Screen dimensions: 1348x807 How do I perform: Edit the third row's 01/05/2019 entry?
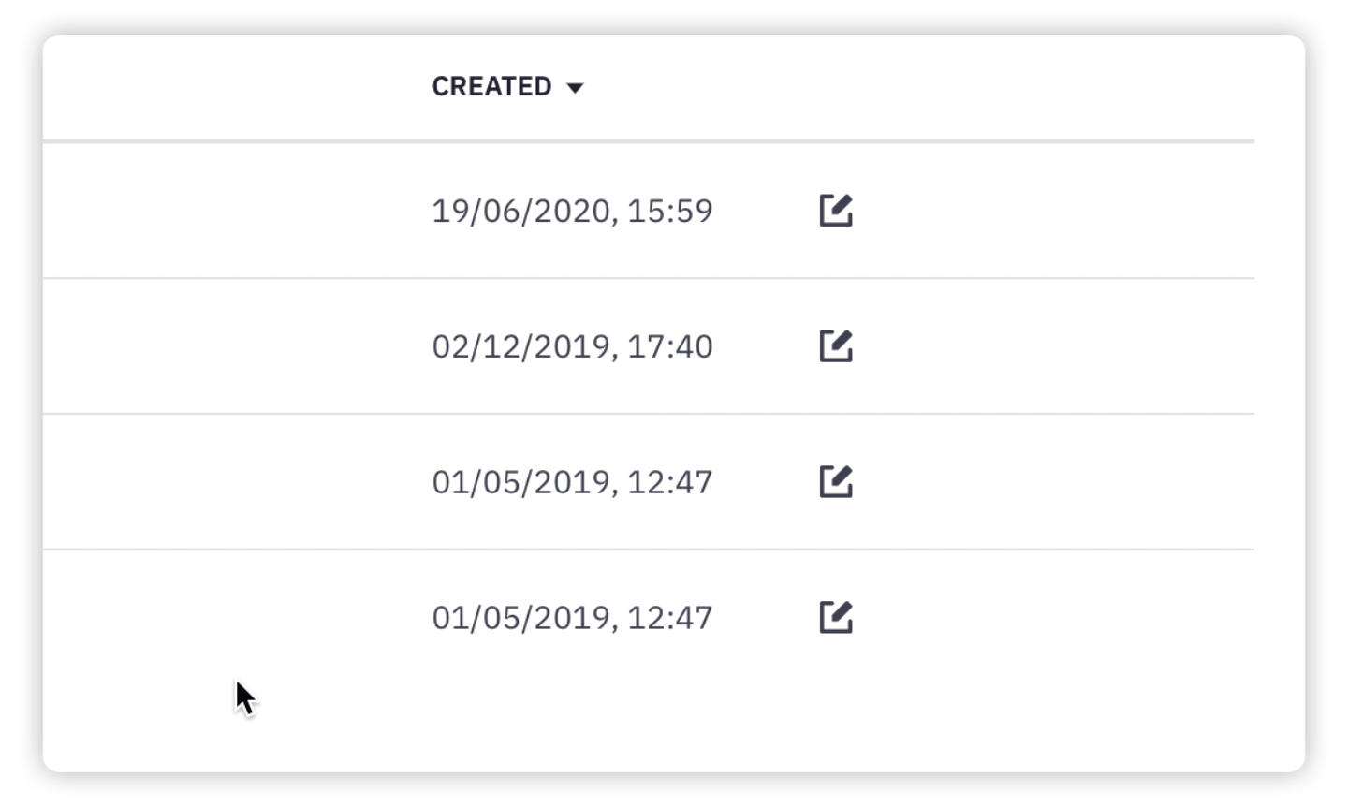pyautogui.click(x=836, y=482)
